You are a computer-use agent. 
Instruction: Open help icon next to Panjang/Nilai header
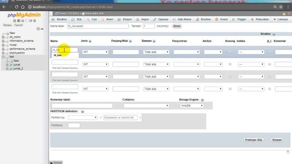coord(130,41)
